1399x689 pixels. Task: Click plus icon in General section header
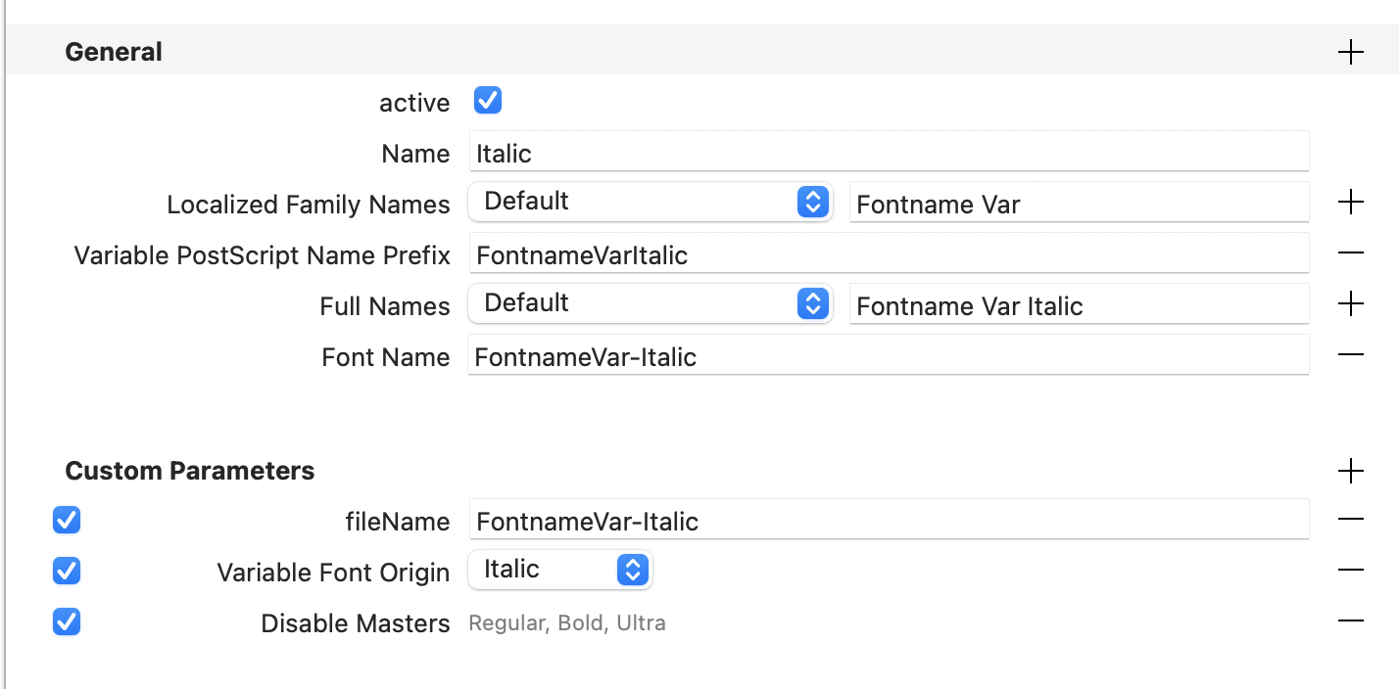coord(1350,52)
